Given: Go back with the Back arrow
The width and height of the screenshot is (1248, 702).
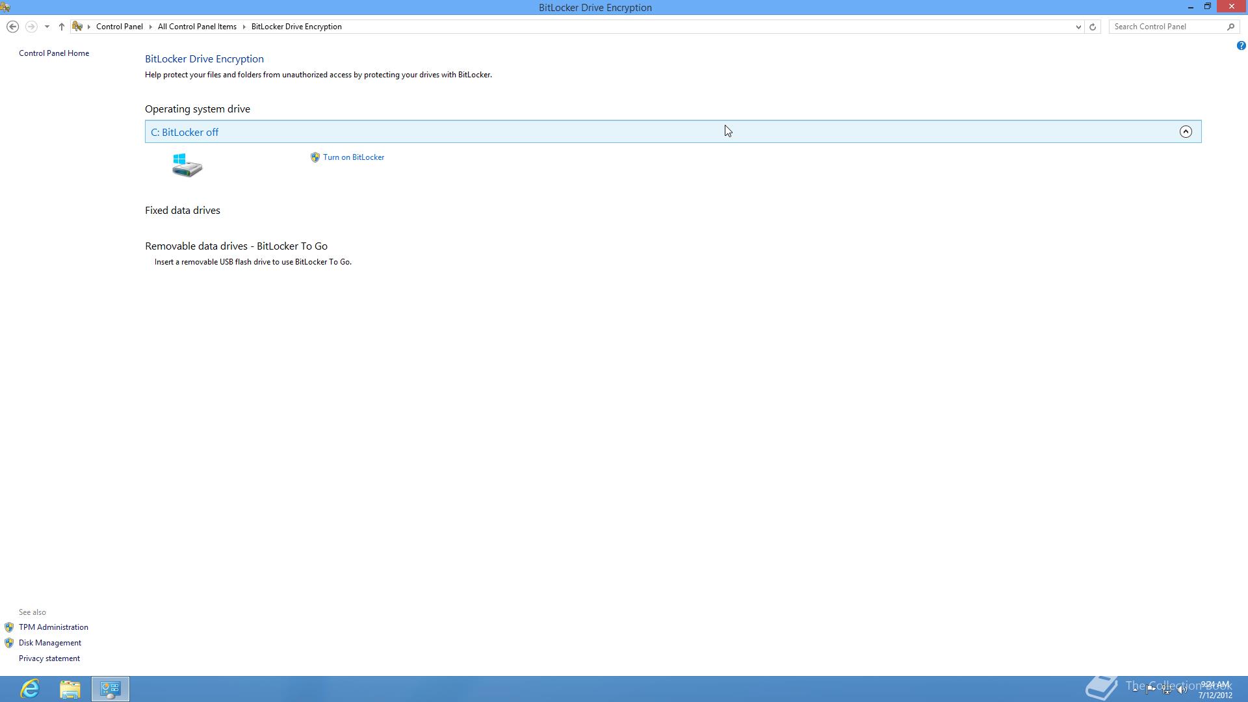Looking at the screenshot, I should click(12, 27).
